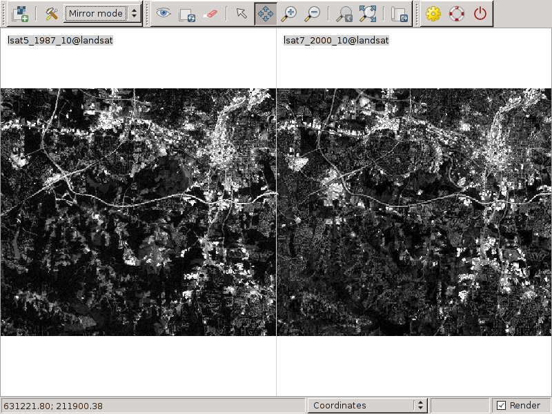Image resolution: width=552 pixels, height=414 pixels.
Task: Click the add raster map layer icon
Action: point(21,13)
